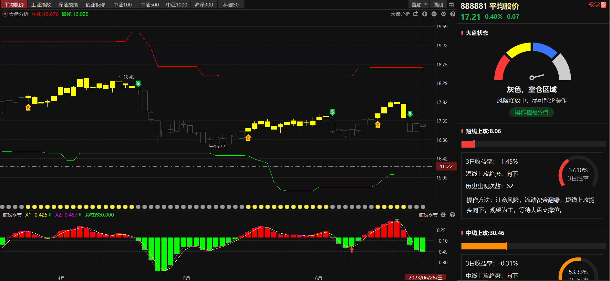Select the 中证100 tab
Image resolution: width=610 pixels, height=281 pixels.
(x=122, y=5)
